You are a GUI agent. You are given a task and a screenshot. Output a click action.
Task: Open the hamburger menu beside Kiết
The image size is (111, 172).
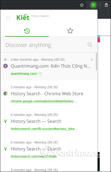[x=9, y=18]
